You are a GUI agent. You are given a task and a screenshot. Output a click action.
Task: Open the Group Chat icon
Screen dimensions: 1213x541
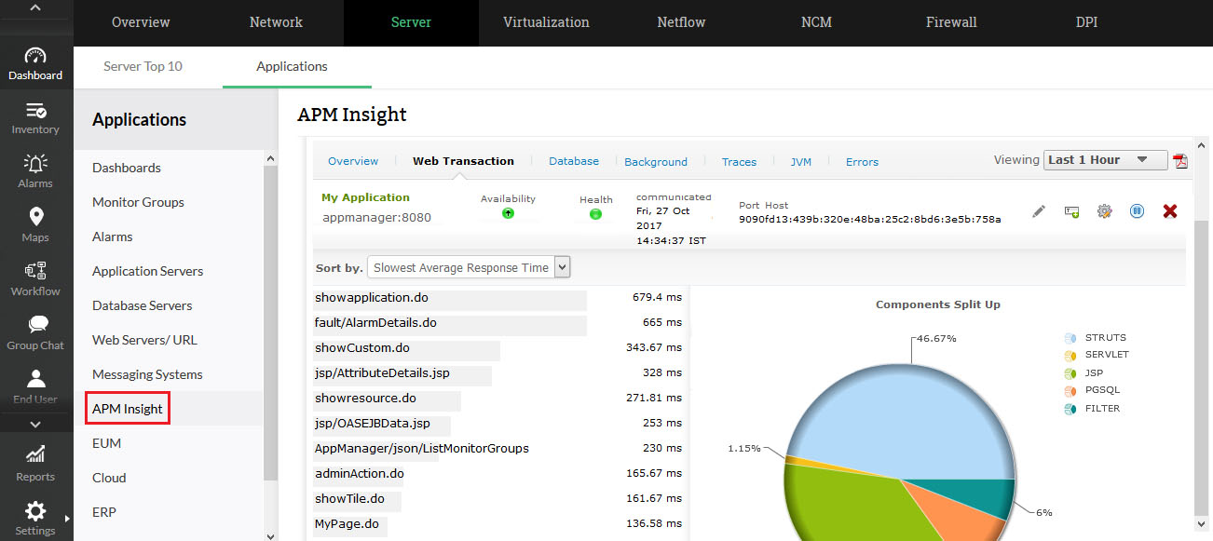(x=35, y=325)
